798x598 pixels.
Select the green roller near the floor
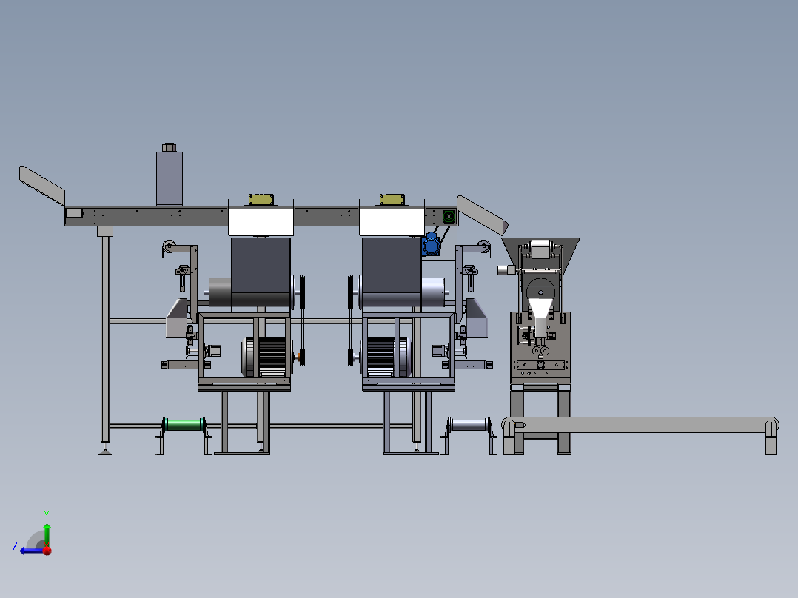[184, 425]
